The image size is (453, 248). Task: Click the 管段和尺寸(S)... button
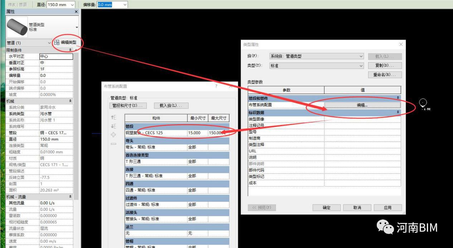coord(127,106)
